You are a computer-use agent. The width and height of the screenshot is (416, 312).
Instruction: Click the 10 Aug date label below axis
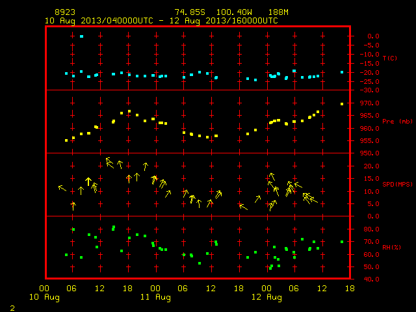pos(44,297)
